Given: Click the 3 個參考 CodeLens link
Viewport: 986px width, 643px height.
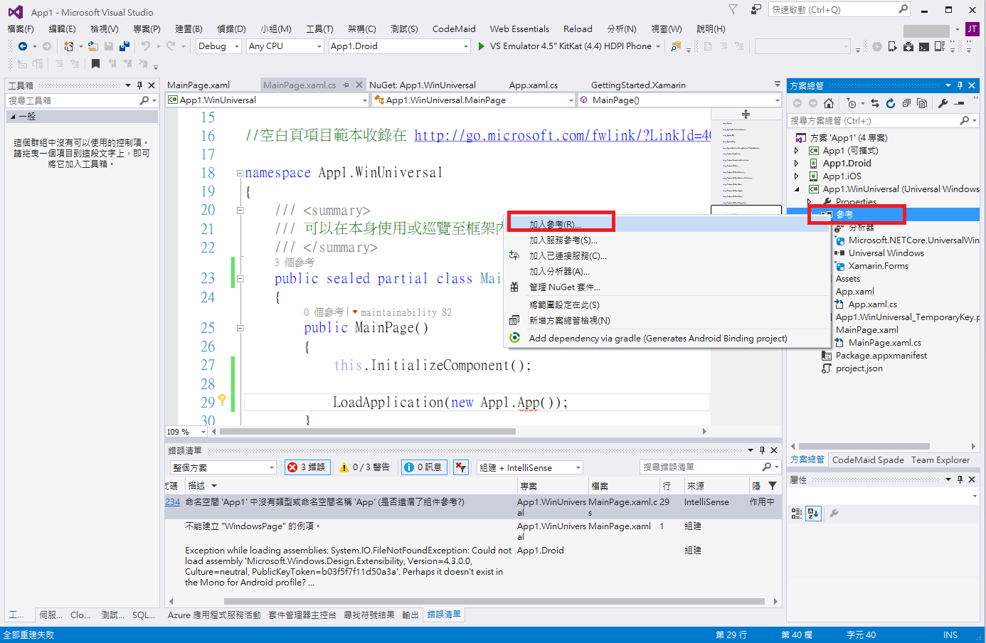Looking at the screenshot, I should point(295,262).
